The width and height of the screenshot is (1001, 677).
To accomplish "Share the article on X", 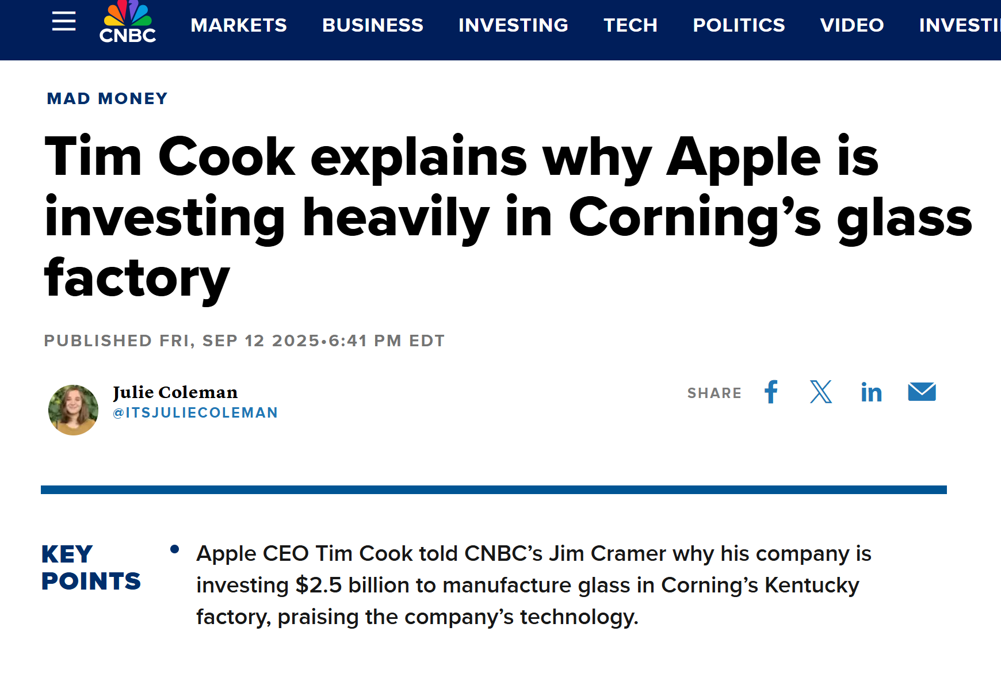I will pyautogui.click(x=821, y=392).
